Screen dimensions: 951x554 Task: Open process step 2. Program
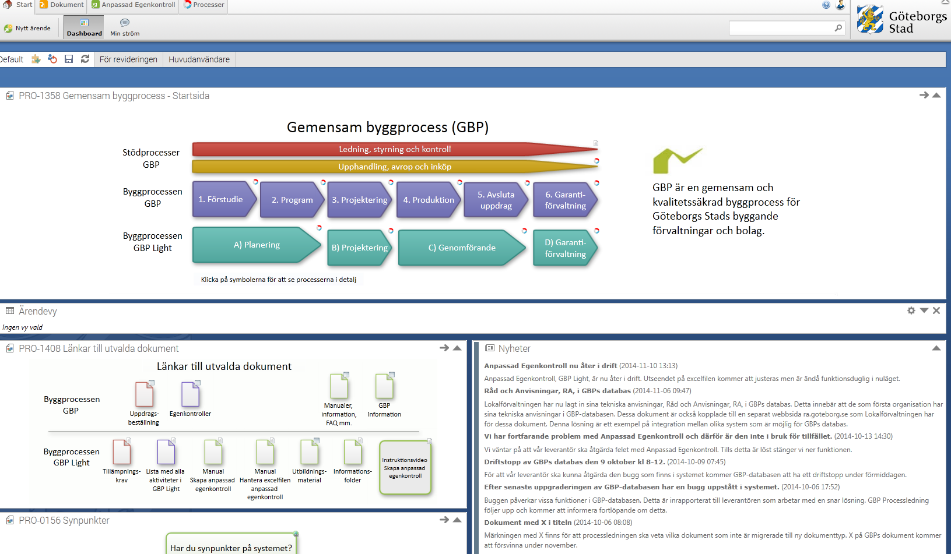[292, 200]
